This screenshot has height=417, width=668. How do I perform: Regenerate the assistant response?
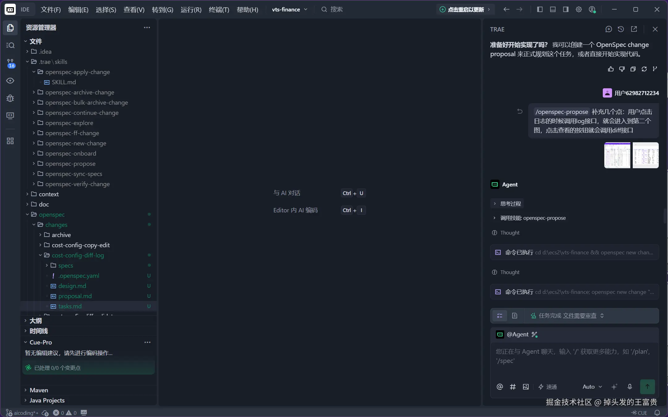644,69
